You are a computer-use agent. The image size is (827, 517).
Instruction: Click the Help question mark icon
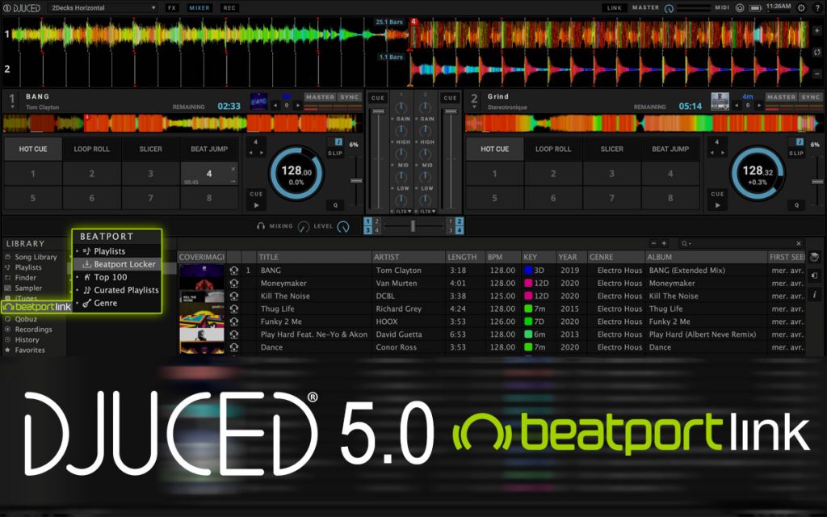(x=817, y=7)
